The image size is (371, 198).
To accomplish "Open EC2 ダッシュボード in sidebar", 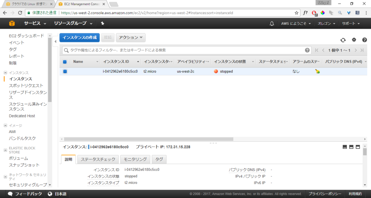I will 26,36.
